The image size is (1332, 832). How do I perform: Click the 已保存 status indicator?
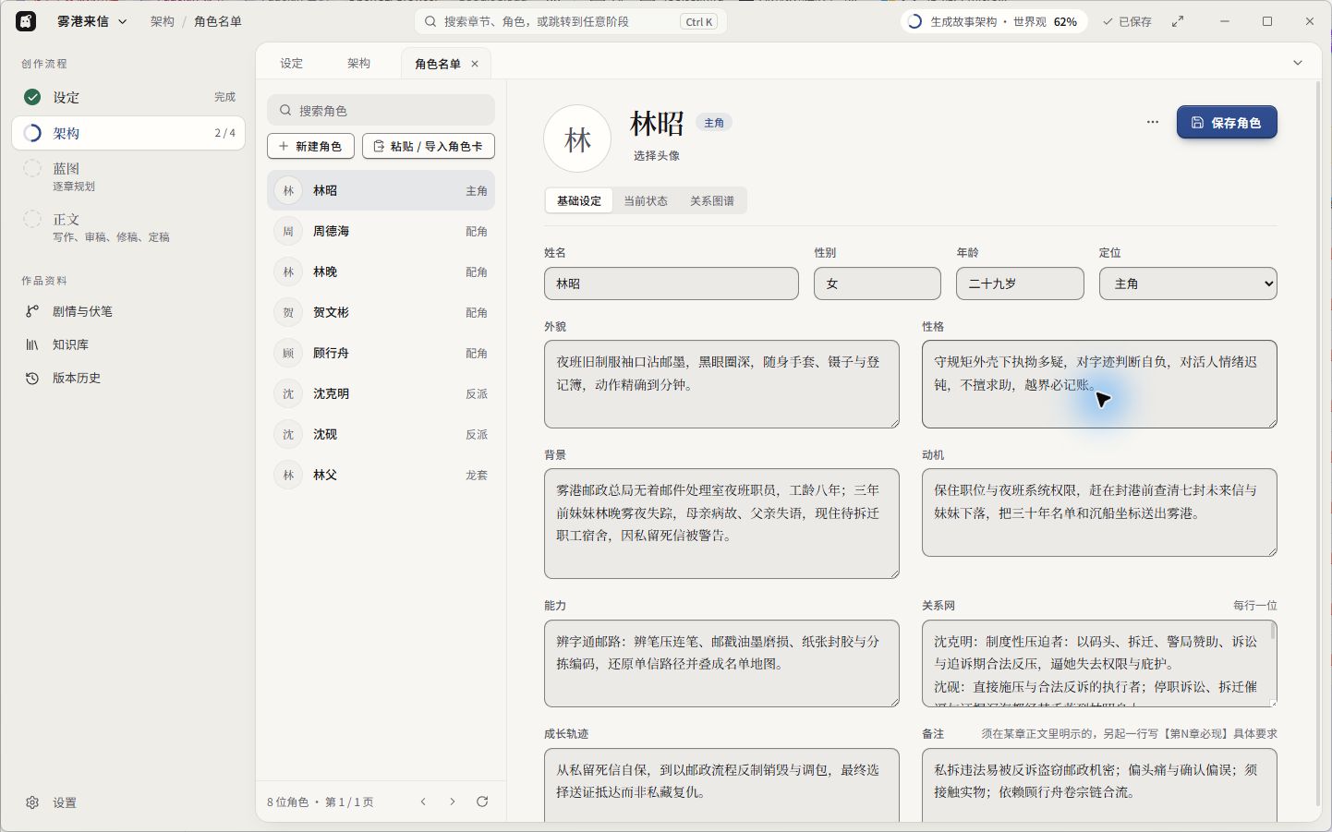pyautogui.click(x=1127, y=21)
